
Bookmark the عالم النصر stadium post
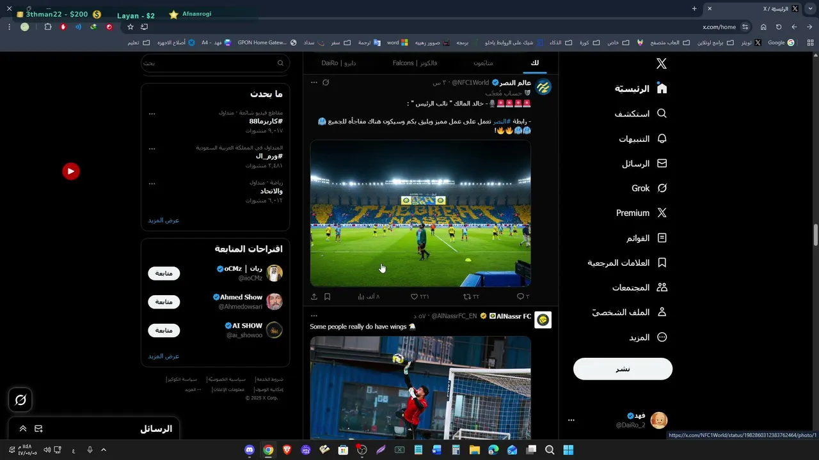point(327,296)
